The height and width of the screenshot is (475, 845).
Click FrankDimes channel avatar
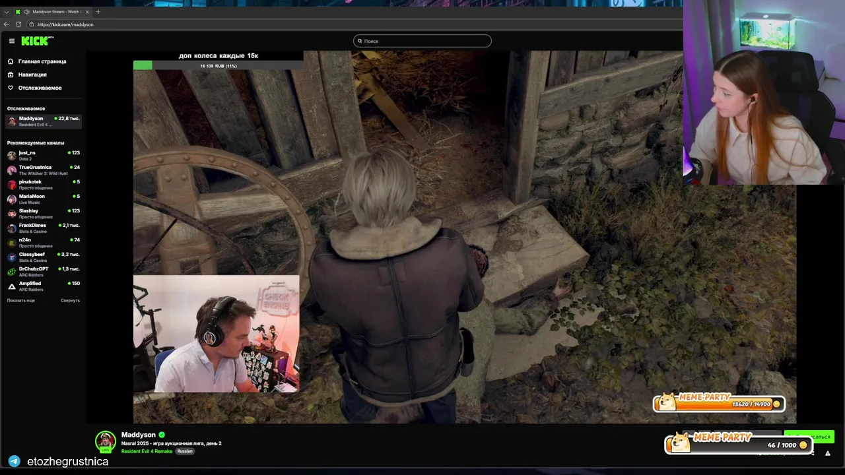12,228
